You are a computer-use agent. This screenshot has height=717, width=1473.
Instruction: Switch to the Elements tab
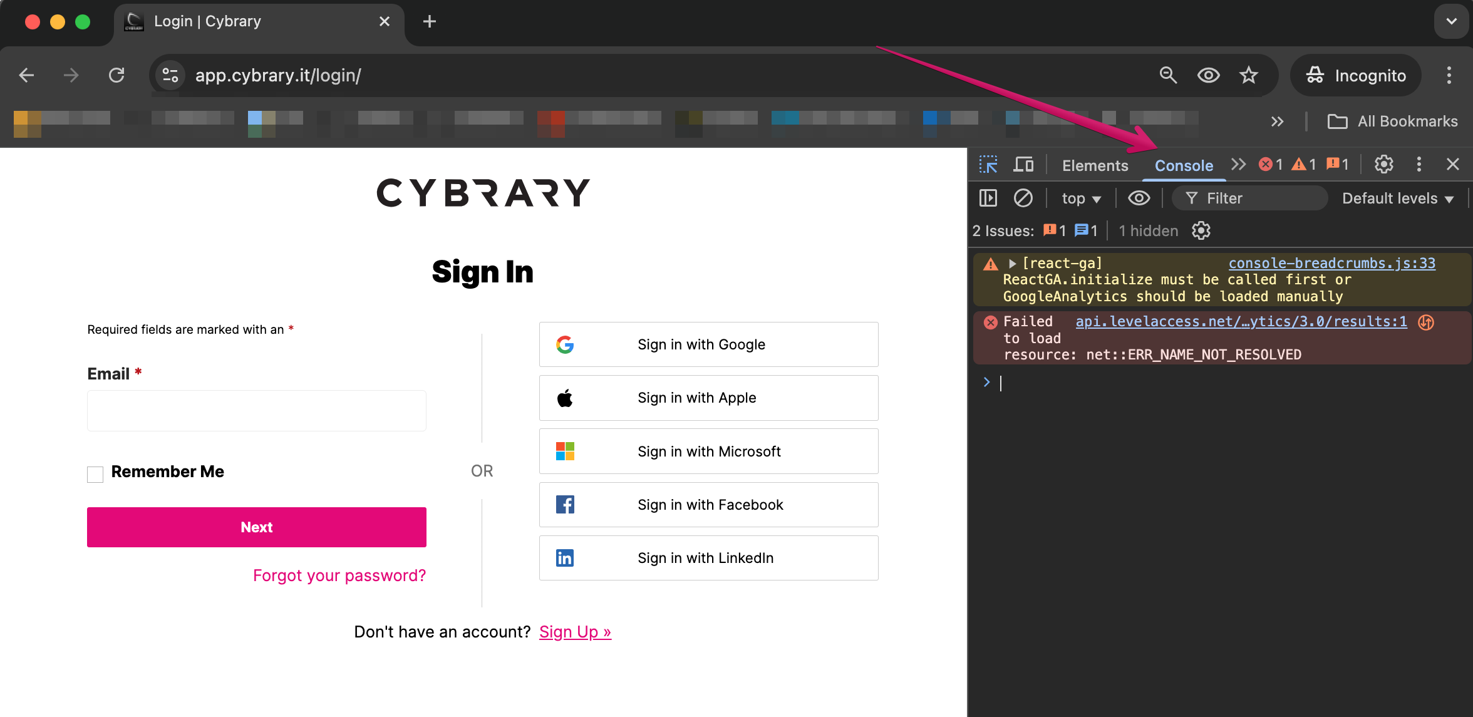tap(1095, 165)
